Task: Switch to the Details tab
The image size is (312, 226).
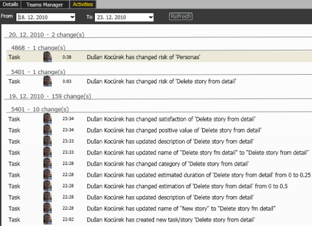Action: 10,4
